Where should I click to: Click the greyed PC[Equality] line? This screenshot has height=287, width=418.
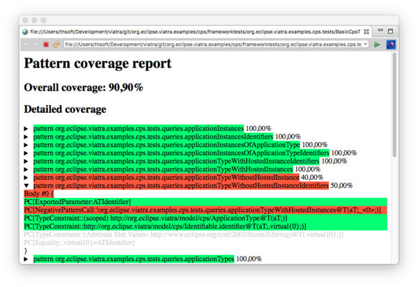pyautogui.click(x=79, y=242)
